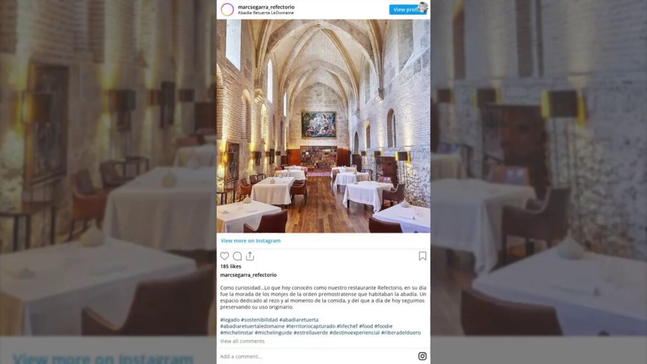Follow the View more on Instagram link
647x364 pixels.
tap(250, 241)
